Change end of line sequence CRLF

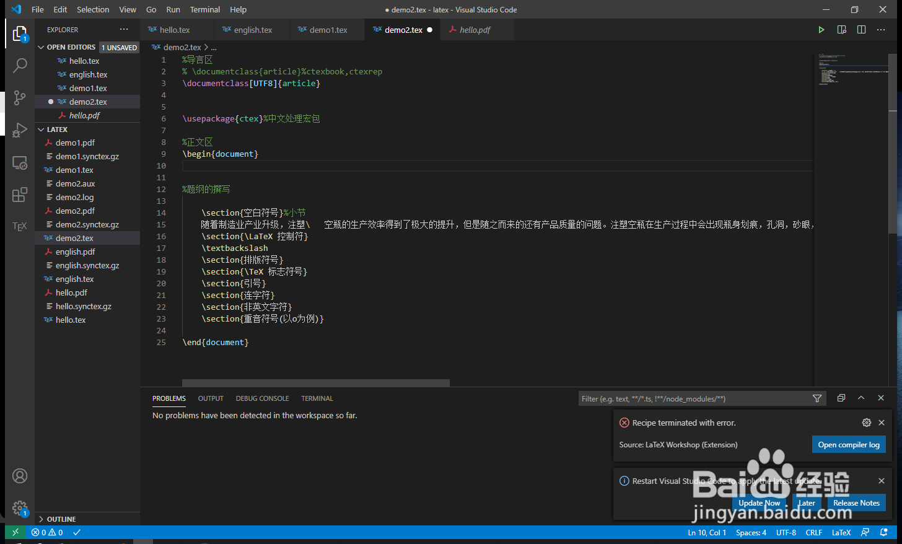point(814,532)
